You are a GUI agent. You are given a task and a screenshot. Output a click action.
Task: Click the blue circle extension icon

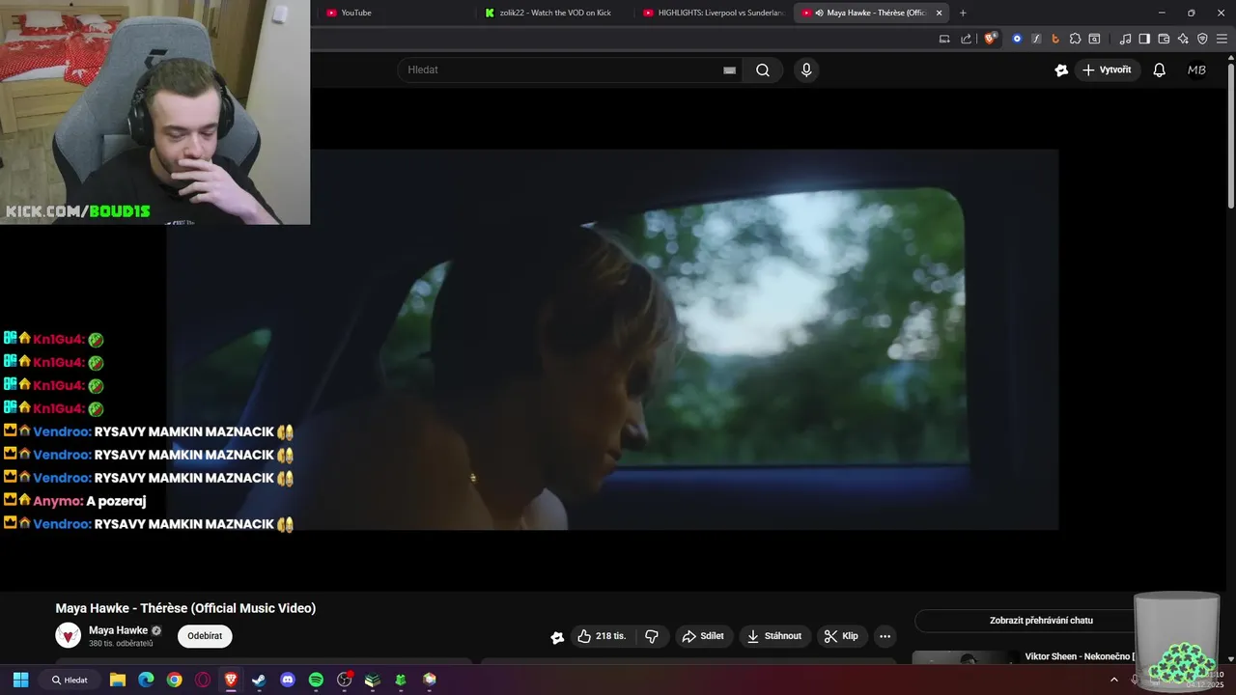coord(1017,39)
